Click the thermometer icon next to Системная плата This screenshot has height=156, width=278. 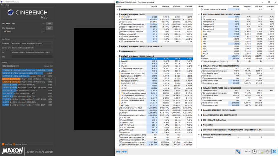201,19
